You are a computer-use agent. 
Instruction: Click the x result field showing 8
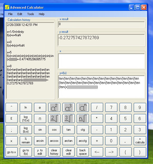click(x=101, y=24)
